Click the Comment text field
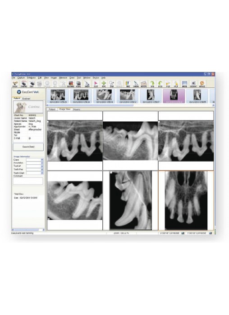The width and height of the screenshot is (229, 315). click(28, 181)
